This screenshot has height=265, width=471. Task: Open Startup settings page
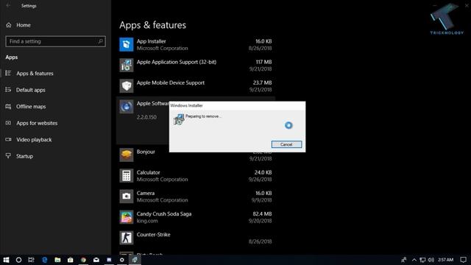pyautogui.click(x=24, y=156)
